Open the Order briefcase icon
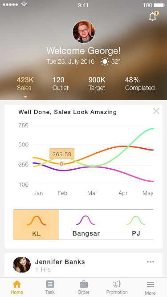Viewport: 167px width, 297px height. 84,284
